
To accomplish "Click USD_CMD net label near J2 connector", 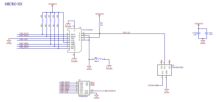I will pos(24,43).
